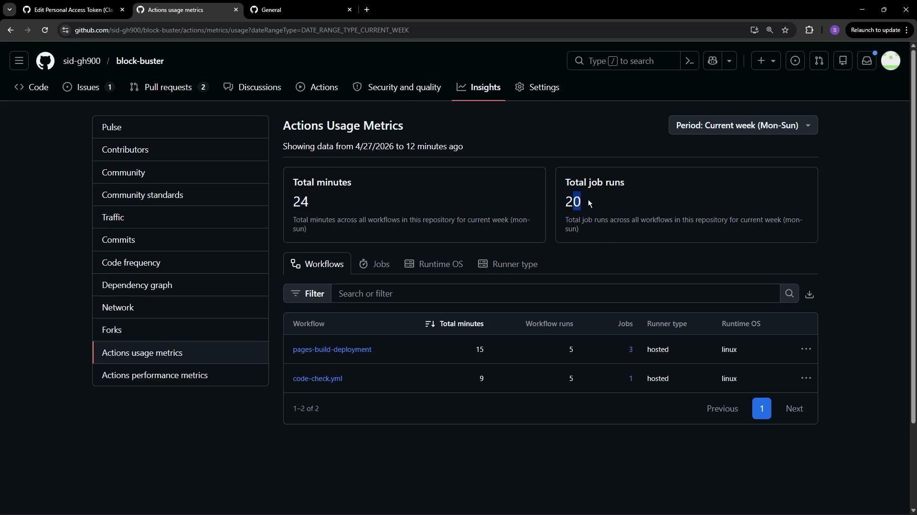
Task: Go back in browser history
Action: [11, 30]
